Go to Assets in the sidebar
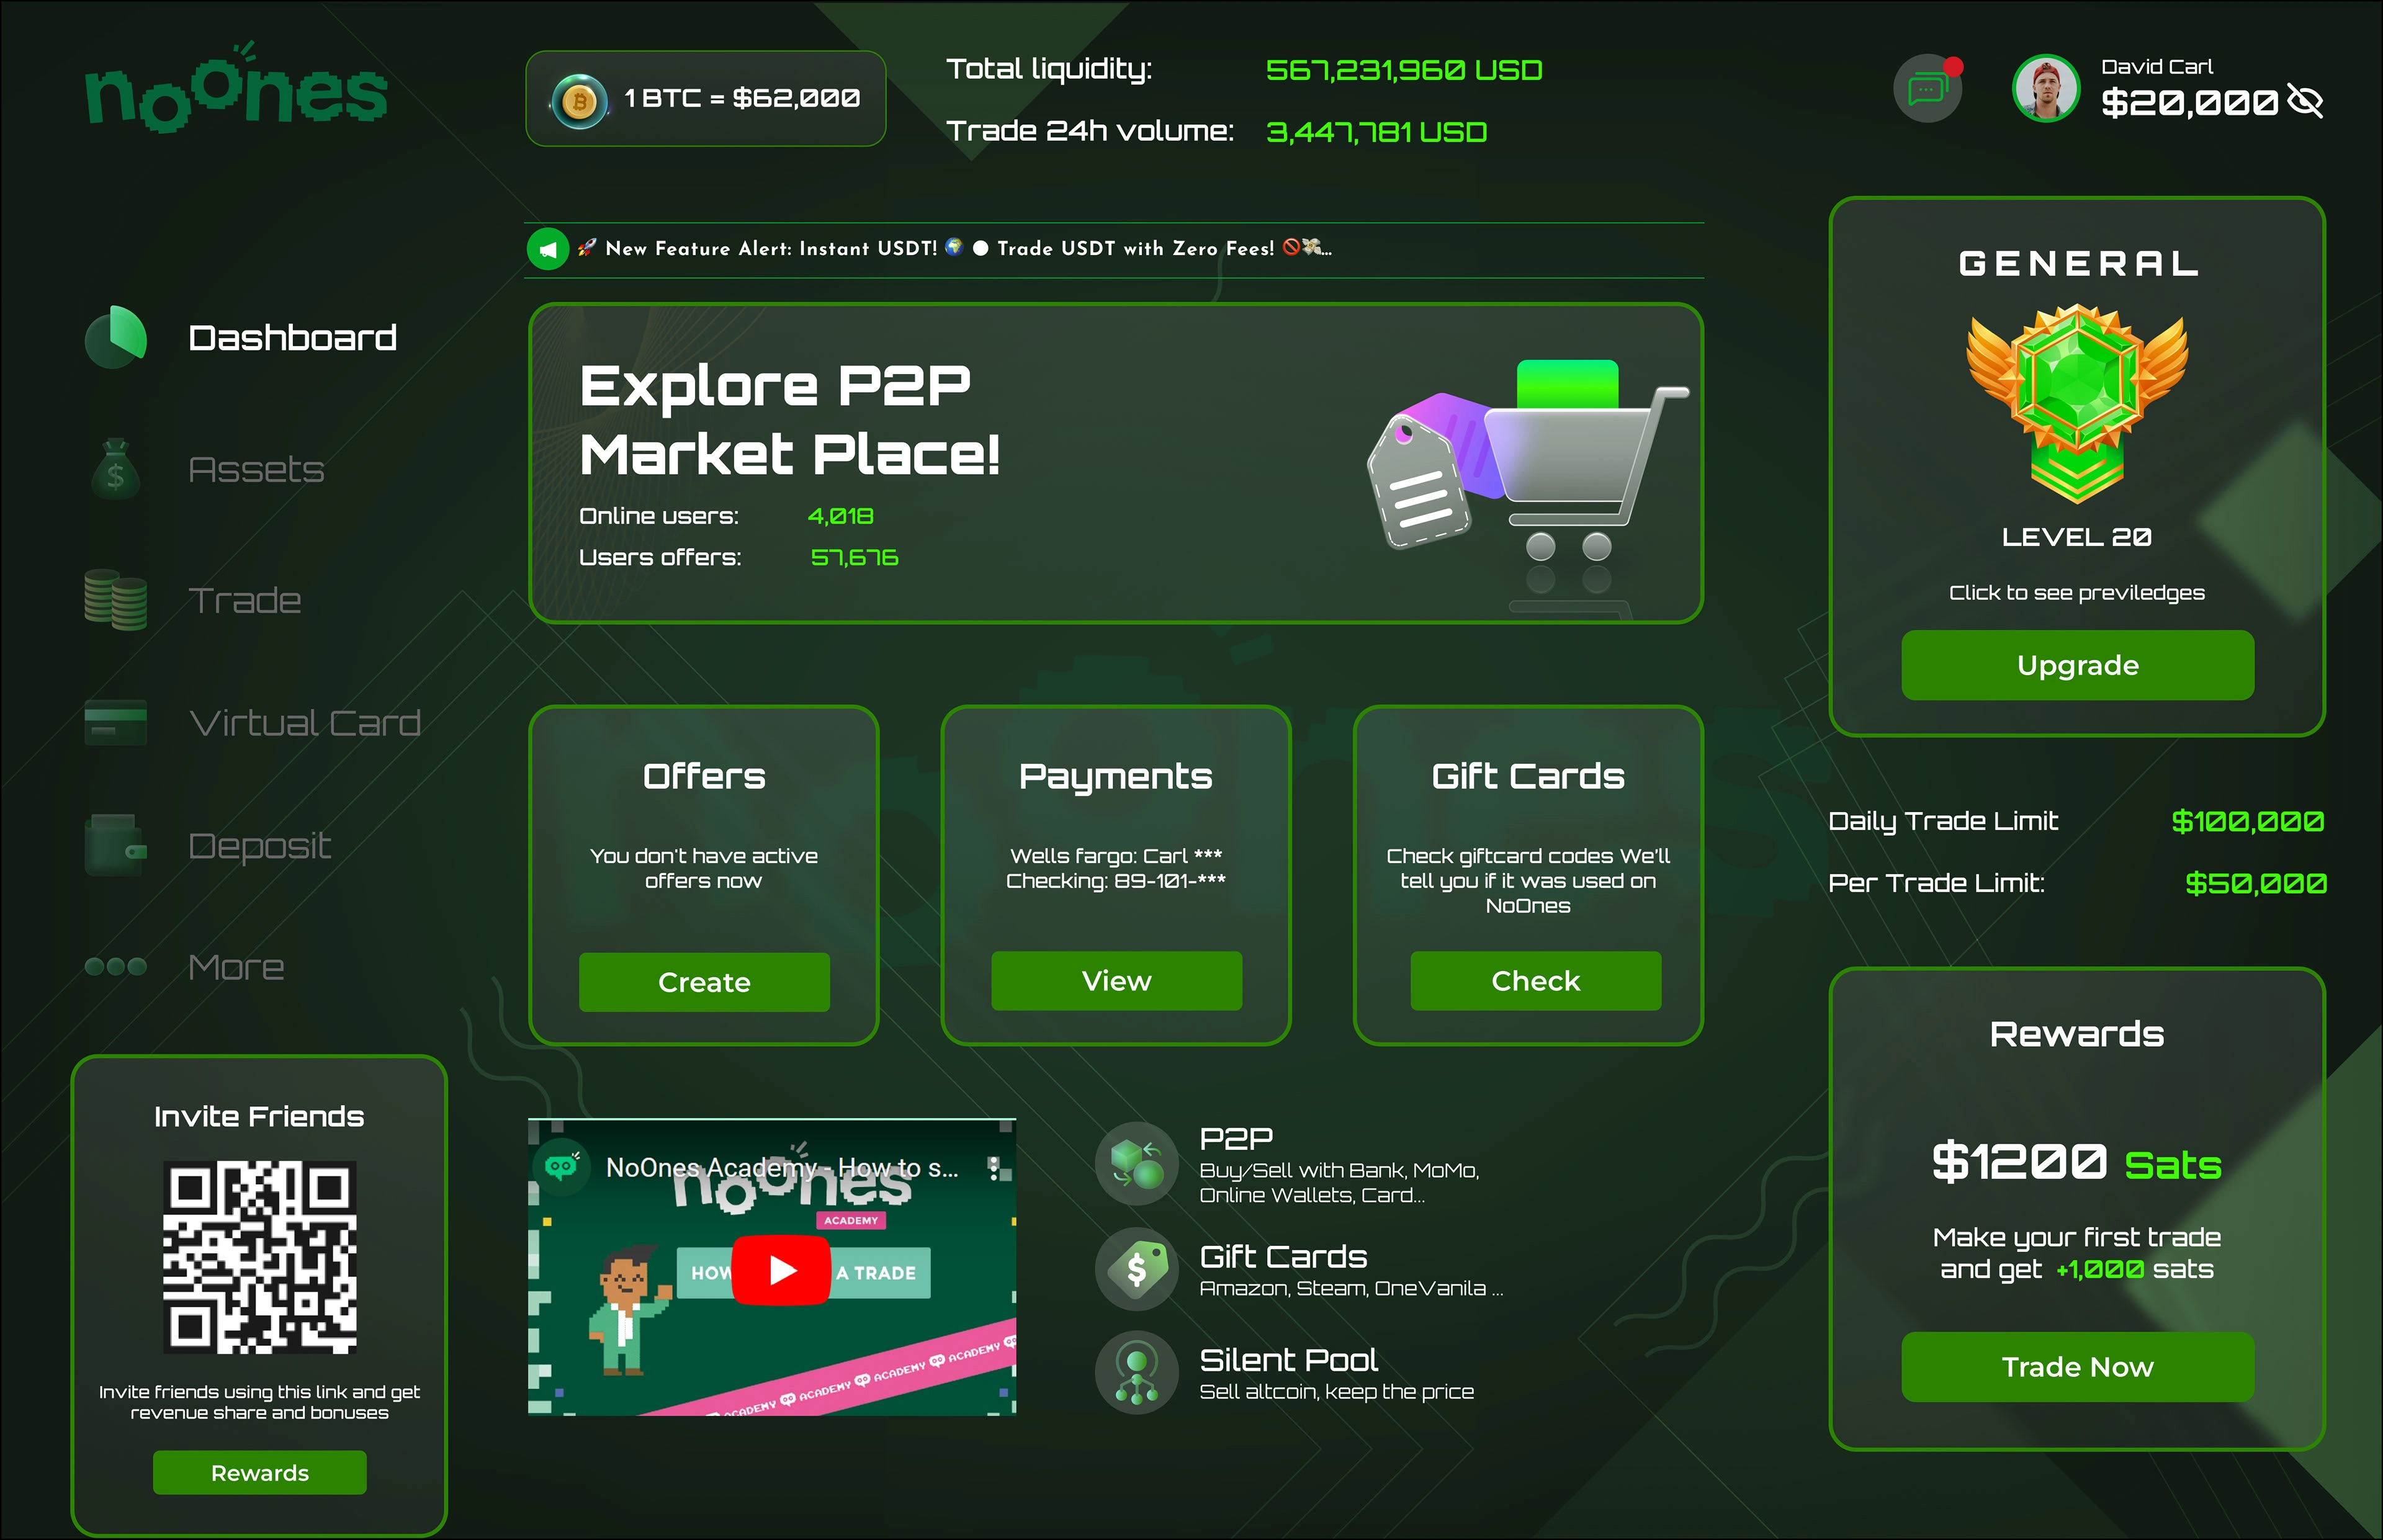Image resolution: width=2383 pixels, height=1540 pixels. 205,469
